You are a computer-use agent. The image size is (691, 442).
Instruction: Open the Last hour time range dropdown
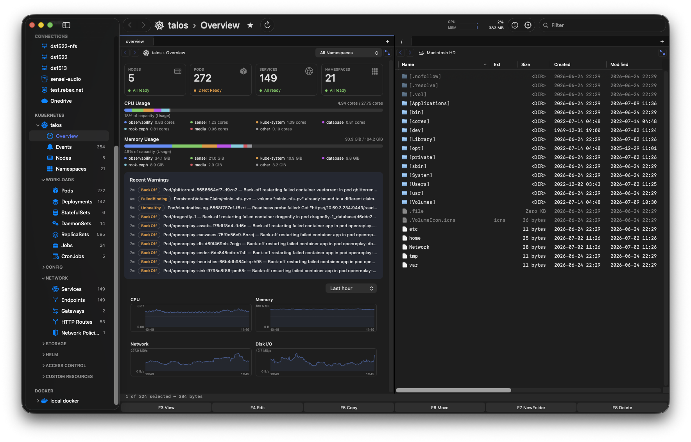pos(351,288)
